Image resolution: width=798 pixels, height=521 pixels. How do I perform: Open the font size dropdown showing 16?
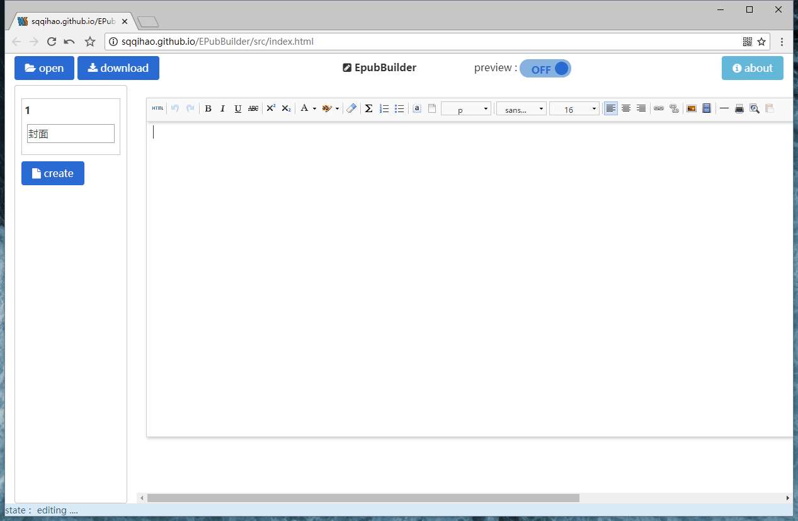(574, 108)
